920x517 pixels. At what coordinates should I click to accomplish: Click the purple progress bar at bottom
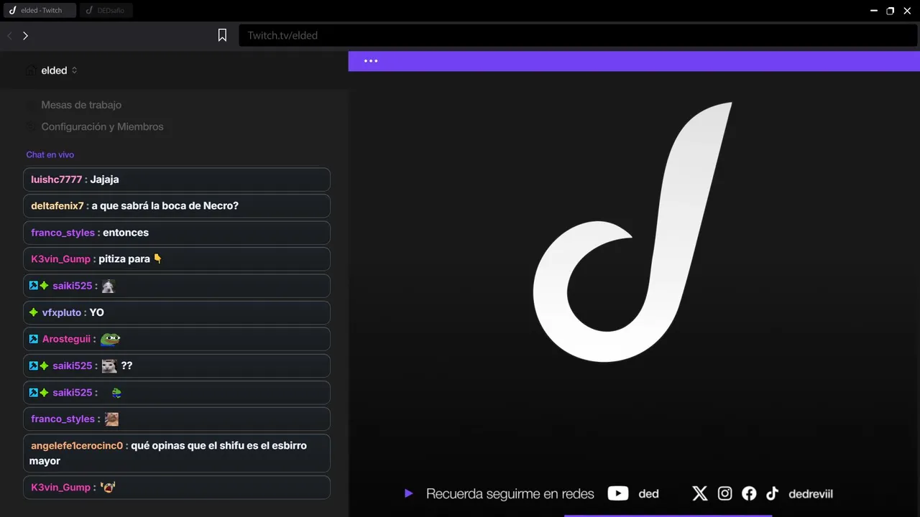[x=668, y=515]
